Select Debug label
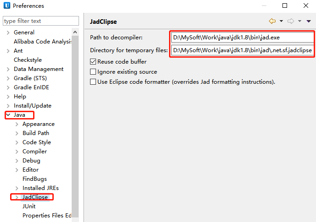The height and width of the screenshot is (222, 316). pyautogui.click(x=31, y=161)
